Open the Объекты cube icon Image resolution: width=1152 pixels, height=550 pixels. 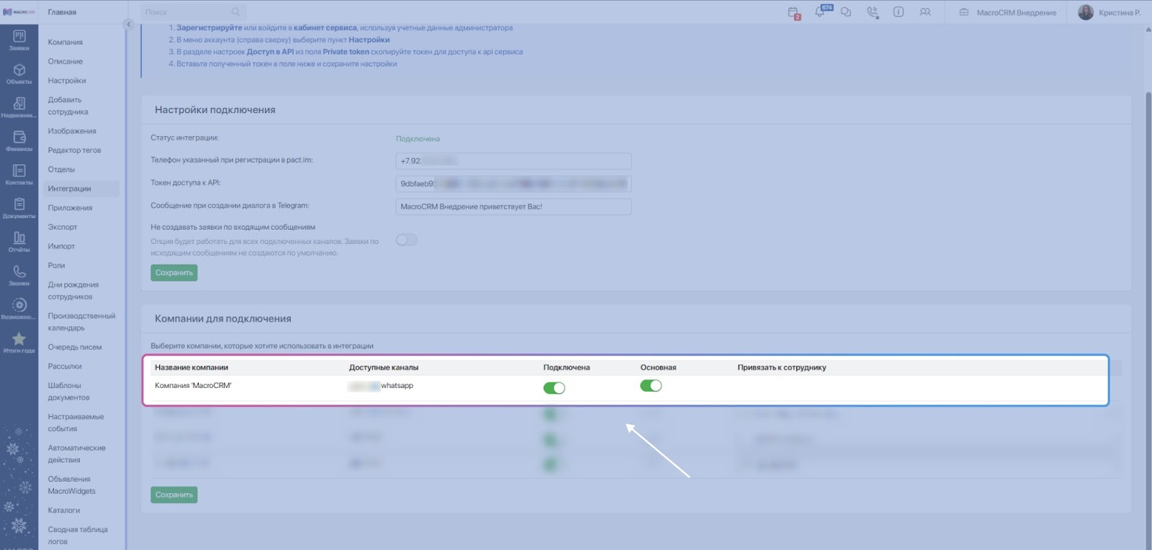click(x=19, y=73)
